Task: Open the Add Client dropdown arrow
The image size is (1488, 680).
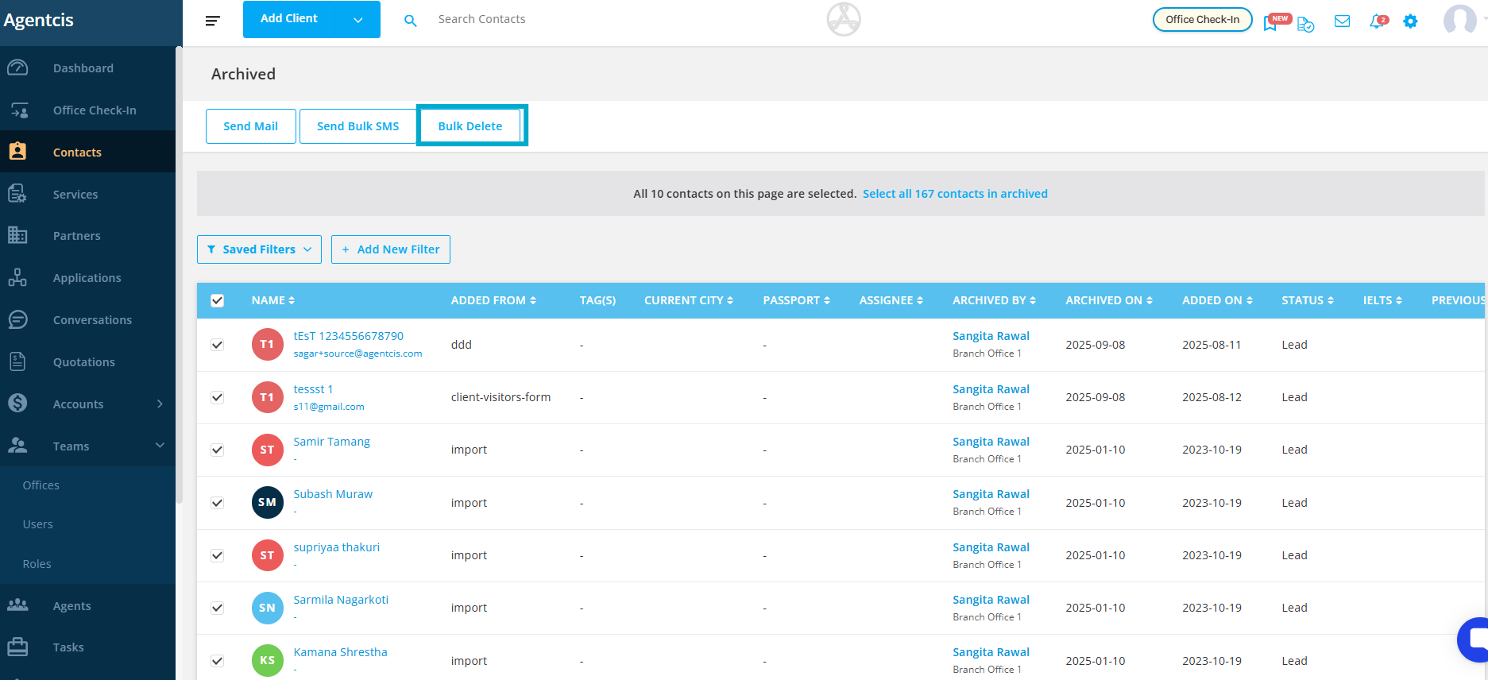Action: (358, 20)
